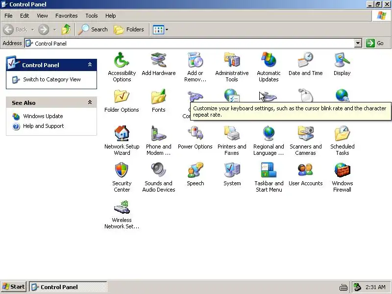Open the Speech settings icon
This screenshot has height=294, width=392.
click(x=195, y=170)
